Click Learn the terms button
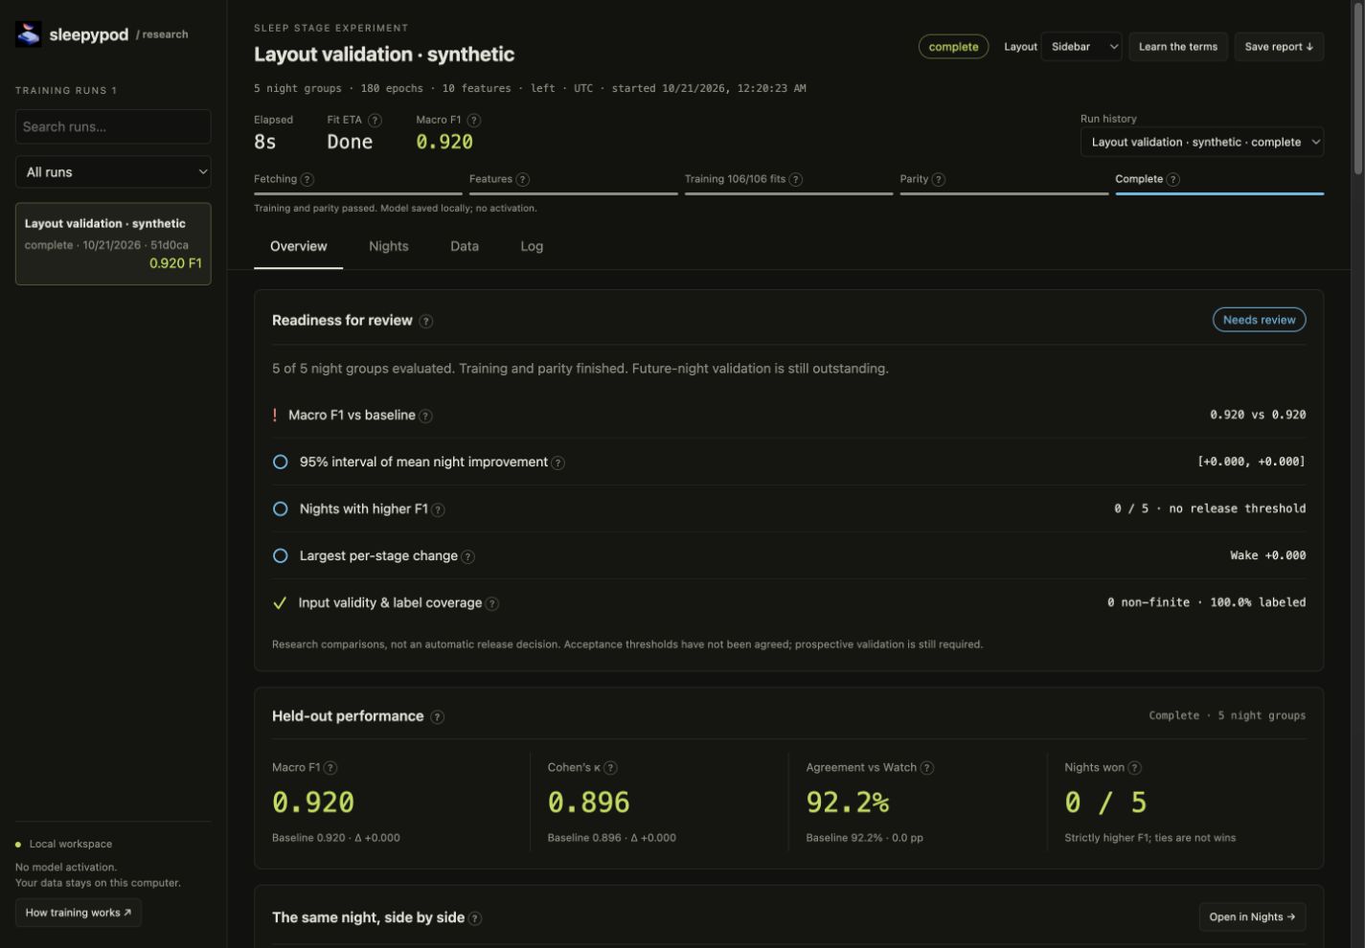The image size is (1365, 948). pos(1177,46)
